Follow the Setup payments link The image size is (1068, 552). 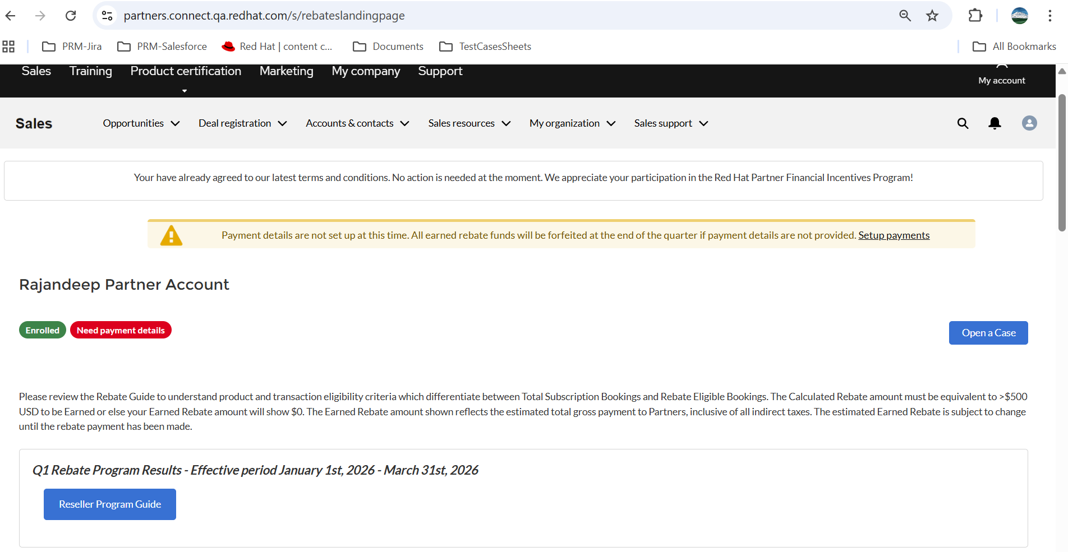[894, 235]
